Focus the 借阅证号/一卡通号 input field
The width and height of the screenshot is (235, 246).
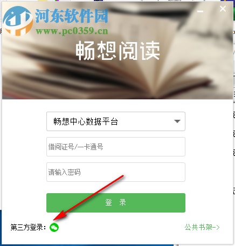[x=116, y=147]
